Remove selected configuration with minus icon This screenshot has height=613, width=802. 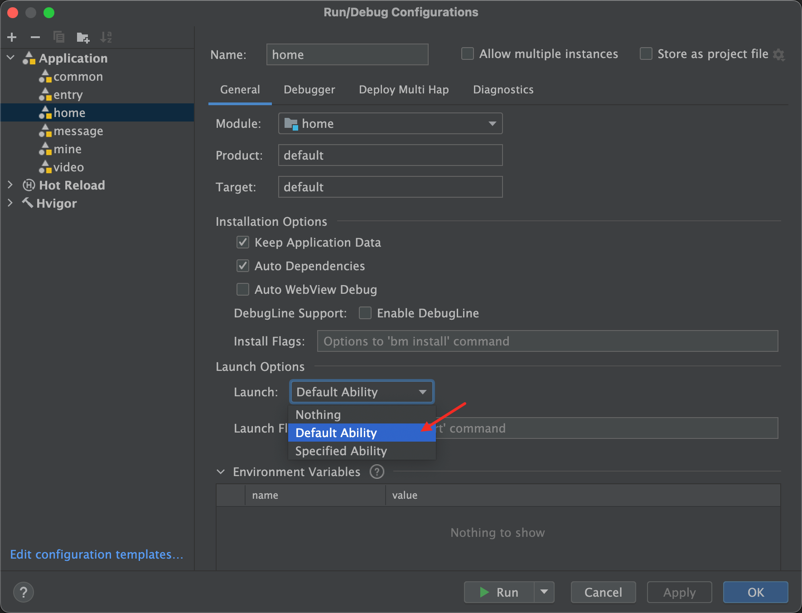coord(35,37)
